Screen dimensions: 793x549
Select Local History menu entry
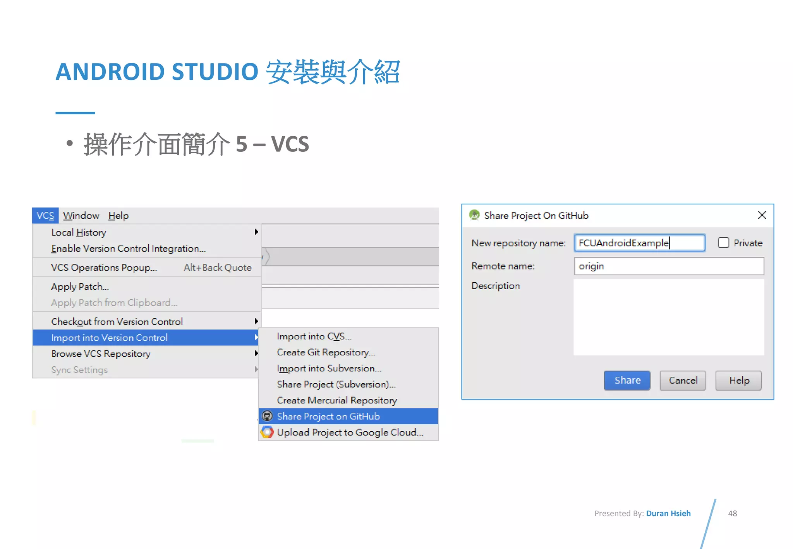click(x=147, y=232)
